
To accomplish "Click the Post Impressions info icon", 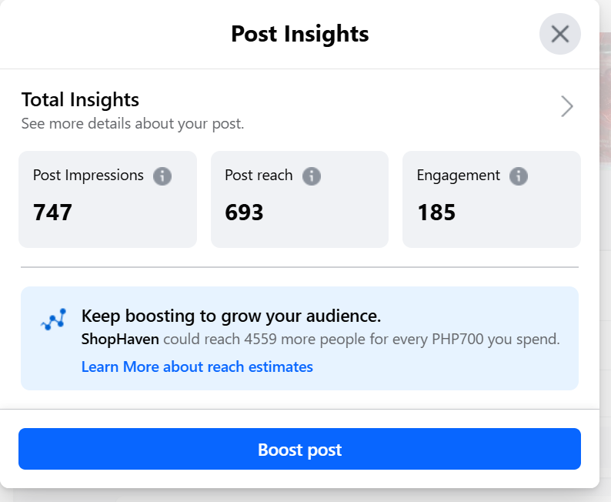I will [x=162, y=176].
